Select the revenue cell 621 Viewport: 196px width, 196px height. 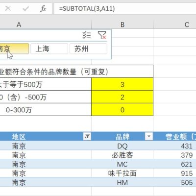[174, 164]
